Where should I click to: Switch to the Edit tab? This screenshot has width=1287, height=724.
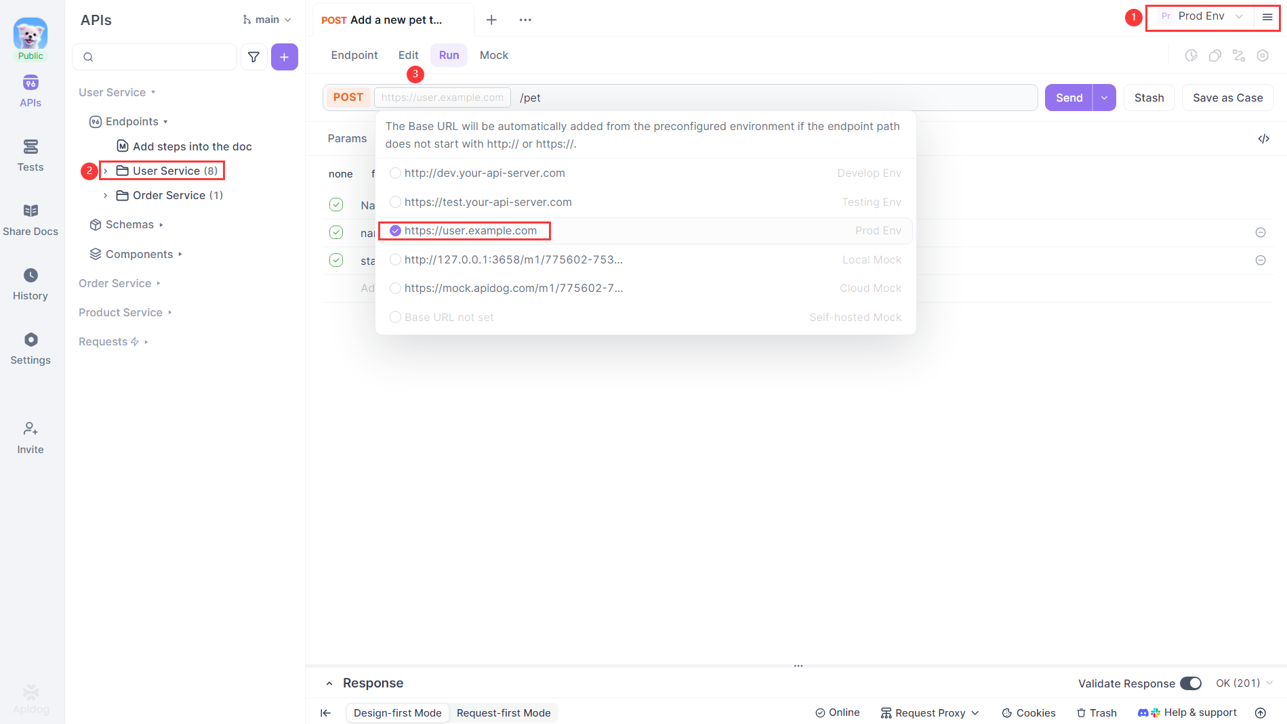tap(409, 56)
